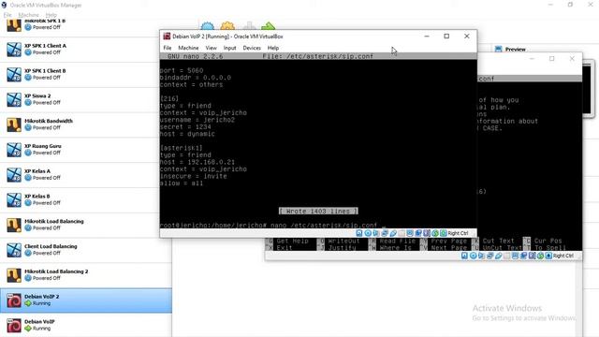
Task: Open the VirtualBox Manager Machine menu
Action: tap(29, 15)
